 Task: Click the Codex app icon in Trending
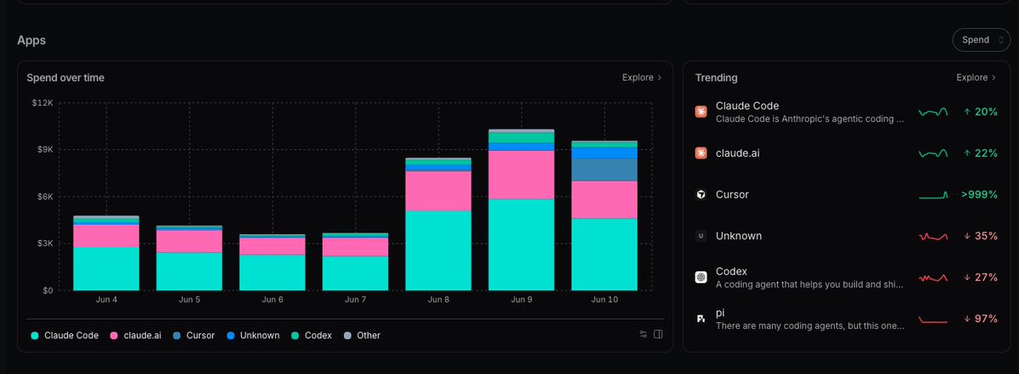tap(701, 276)
